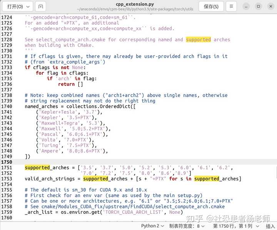Image resolution: width=277 pixels, height=230 pixels.
Task: Toggle the 插入 insert mode indicator
Action: pyautogui.click(x=270, y=226)
